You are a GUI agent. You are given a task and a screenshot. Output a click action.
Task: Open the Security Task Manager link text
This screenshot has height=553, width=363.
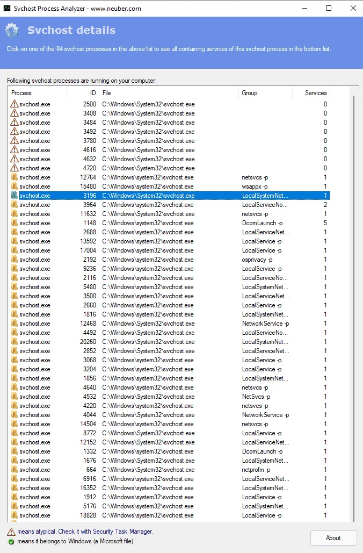[x=122, y=532]
